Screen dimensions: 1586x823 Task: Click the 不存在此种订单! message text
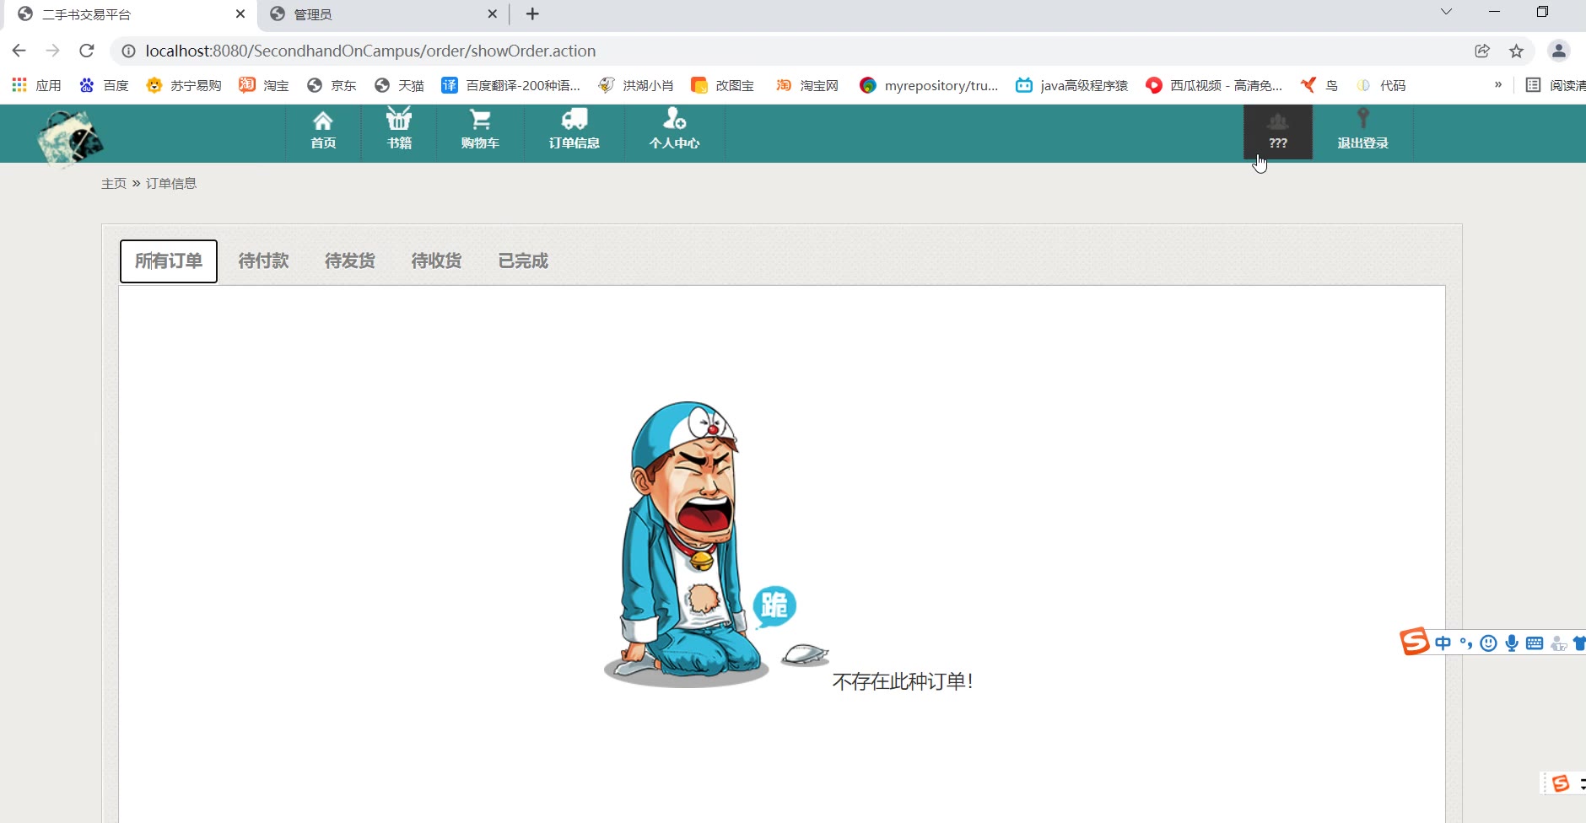pyautogui.click(x=903, y=681)
